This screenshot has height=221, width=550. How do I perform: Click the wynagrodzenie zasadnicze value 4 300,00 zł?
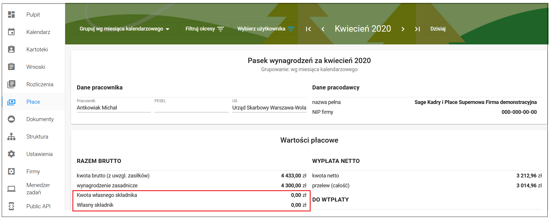[294, 186]
